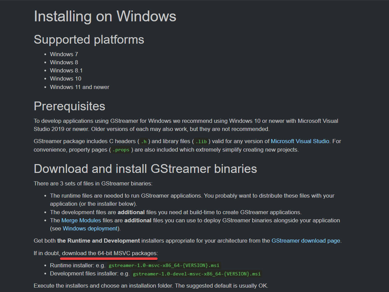Image resolution: width=389 pixels, height=292 pixels.
Task: Click the 'Windows 7' list item
Action: [x=64, y=54]
